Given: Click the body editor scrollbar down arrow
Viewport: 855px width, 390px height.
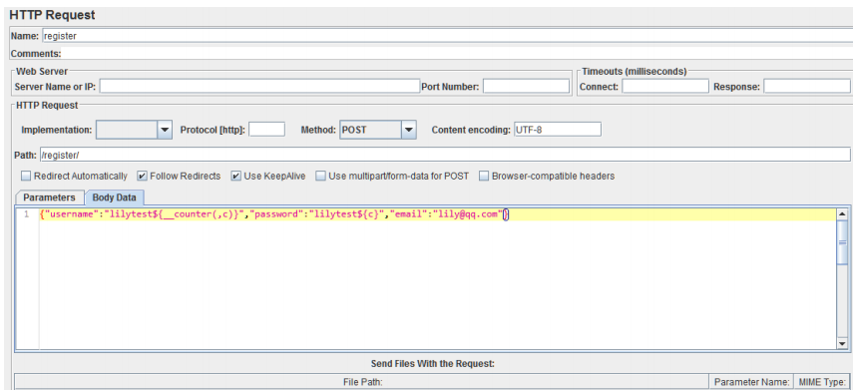Looking at the screenshot, I should (x=842, y=343).
